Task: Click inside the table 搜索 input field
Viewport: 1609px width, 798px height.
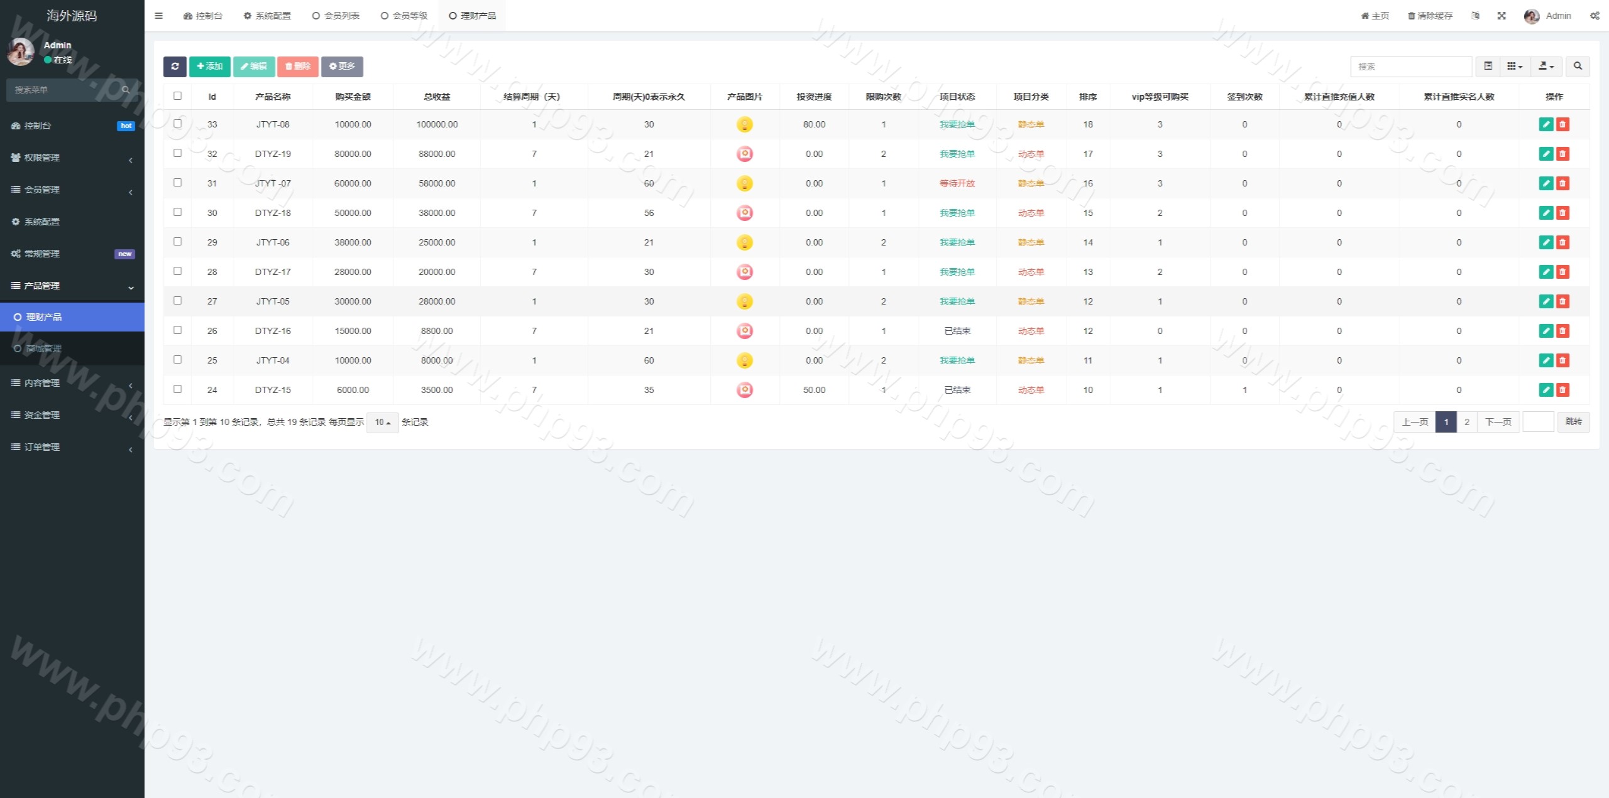Action: [1410, 67]
